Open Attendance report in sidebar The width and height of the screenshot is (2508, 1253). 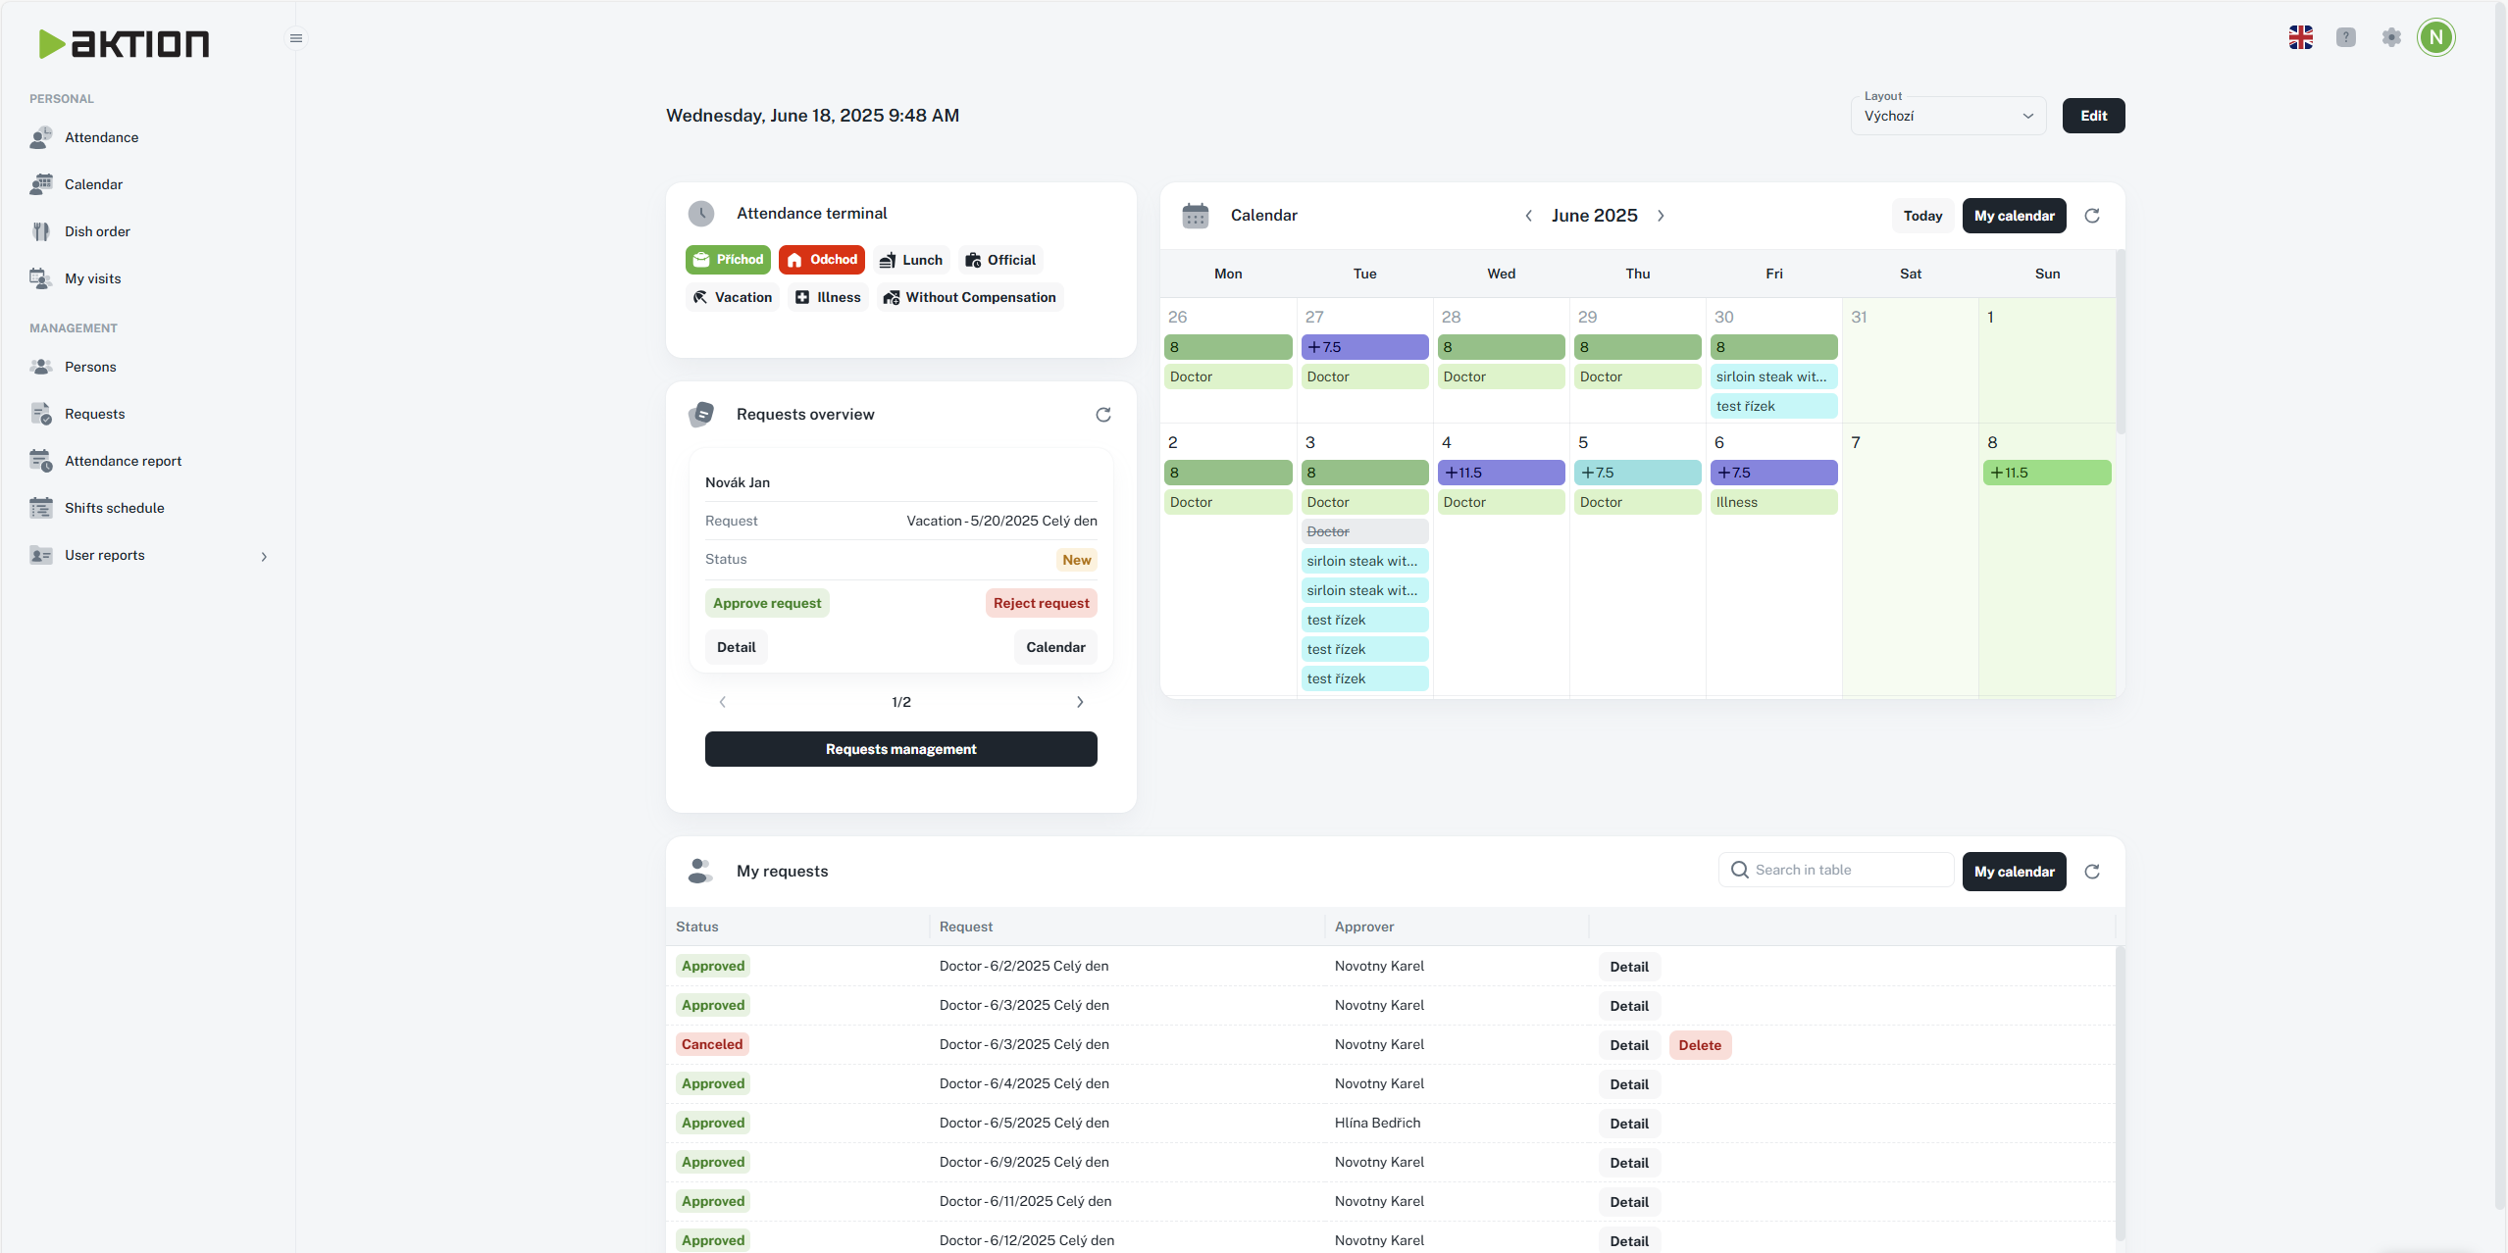pyautogui.click(x=123, y=461)
